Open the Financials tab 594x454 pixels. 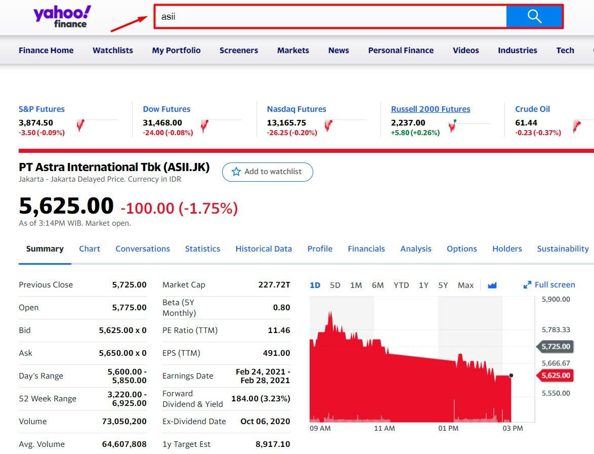[366, 249]
